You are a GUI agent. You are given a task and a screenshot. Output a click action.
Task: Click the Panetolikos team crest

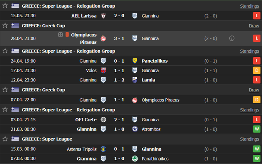(135, 61)
